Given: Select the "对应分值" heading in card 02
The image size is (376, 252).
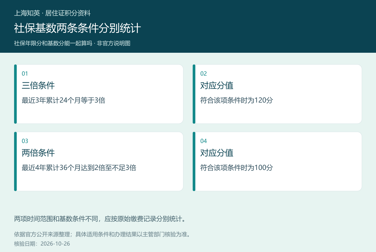Looking at the screenshot, I should tap(217, 86).
